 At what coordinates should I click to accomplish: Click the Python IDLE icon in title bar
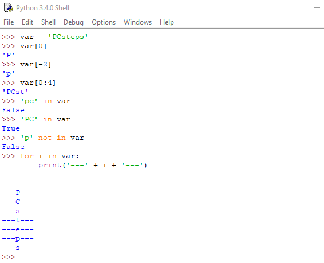[9, 8]
